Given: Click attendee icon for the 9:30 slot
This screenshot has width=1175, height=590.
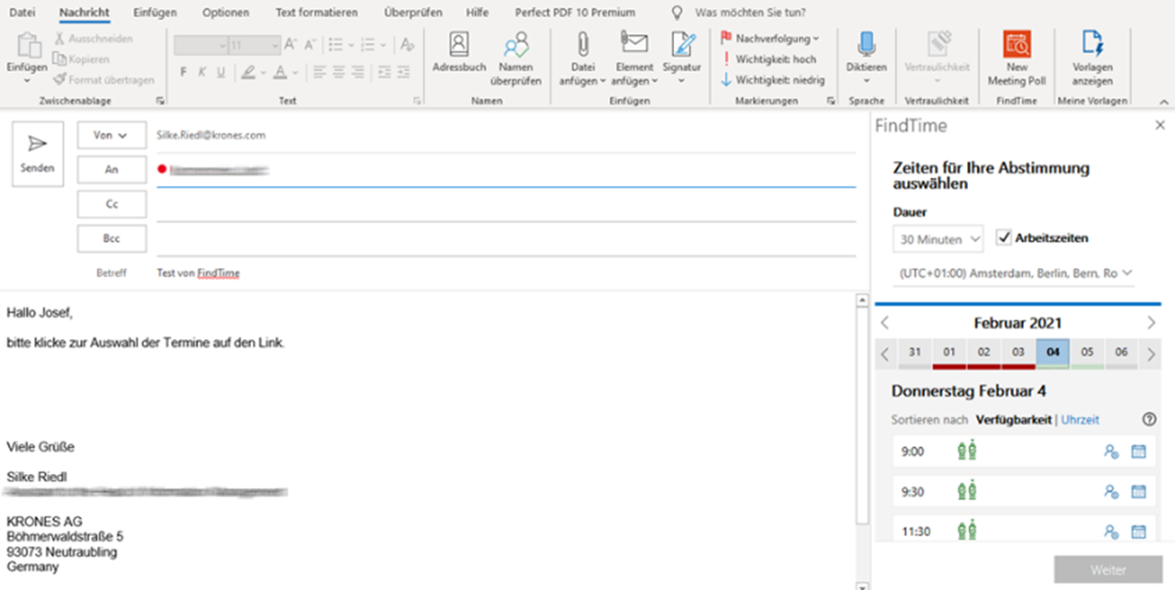Looking at the screenshot, I should 1111,491.
